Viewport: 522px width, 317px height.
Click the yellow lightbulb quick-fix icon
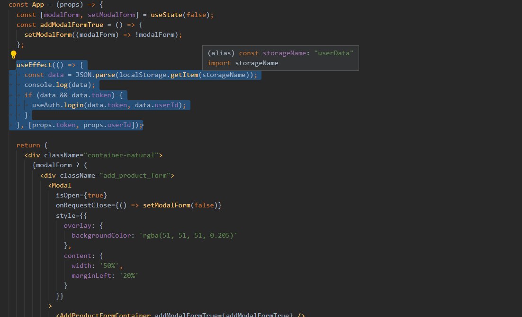pyautogui.click(x=13, y=54)
